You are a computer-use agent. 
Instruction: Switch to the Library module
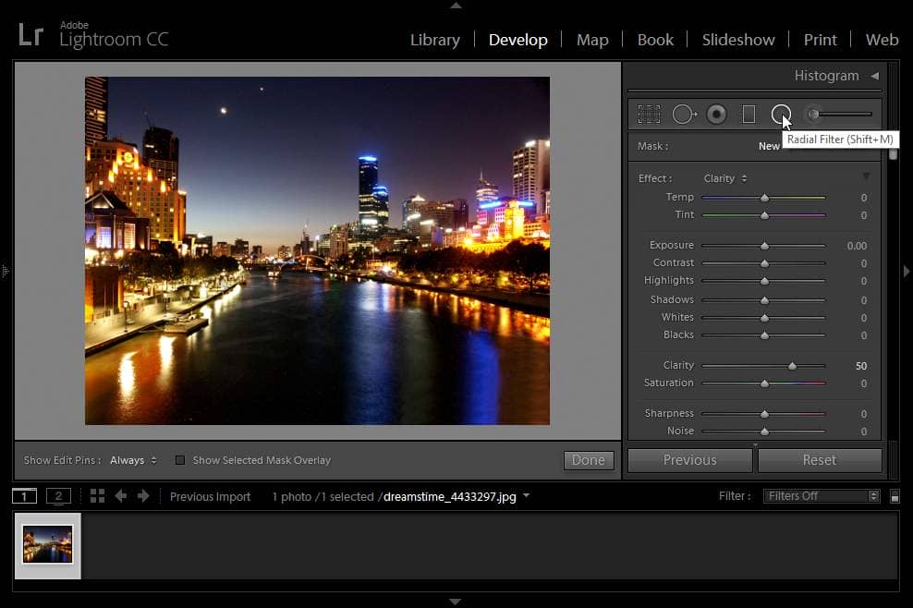435,40
